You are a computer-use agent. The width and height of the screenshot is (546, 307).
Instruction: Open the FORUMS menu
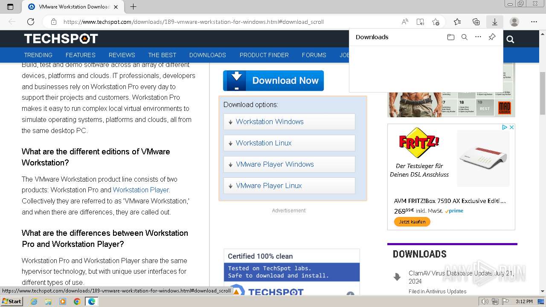[314, 55]
